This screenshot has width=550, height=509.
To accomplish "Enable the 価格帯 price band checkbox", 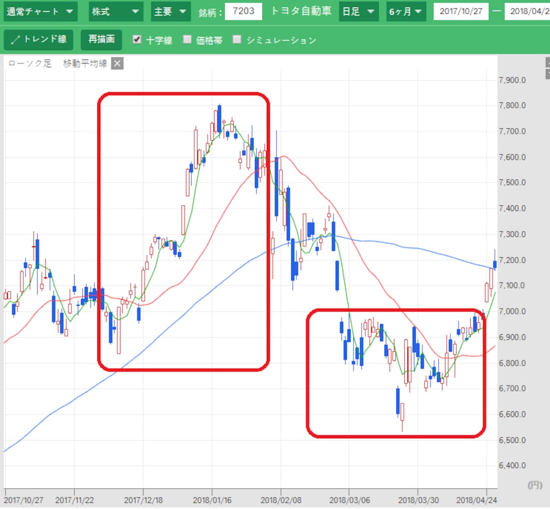I will 187,39.
